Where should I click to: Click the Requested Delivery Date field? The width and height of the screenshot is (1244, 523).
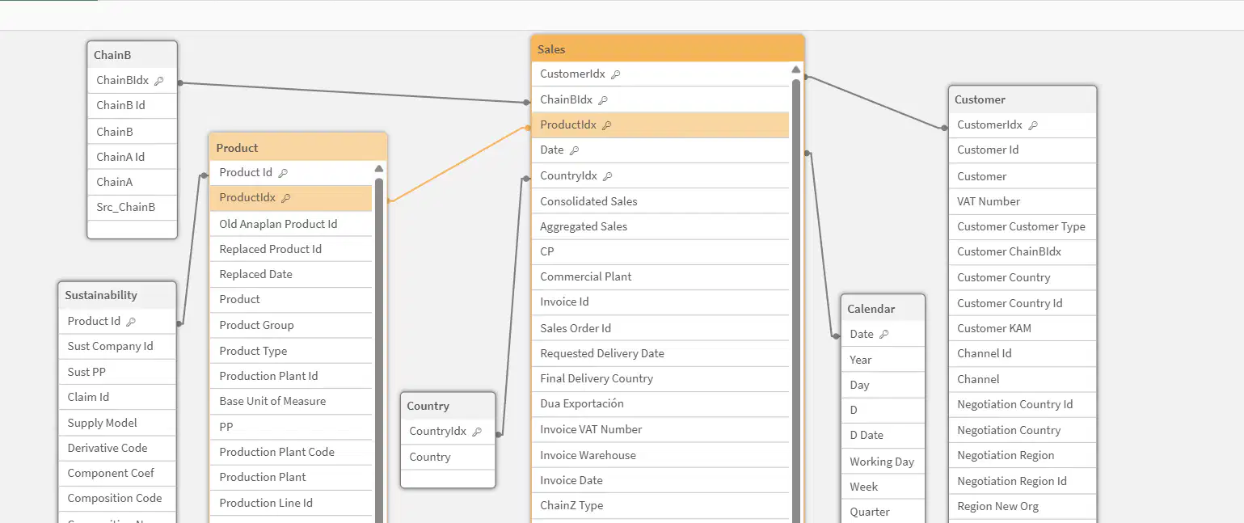660,353
